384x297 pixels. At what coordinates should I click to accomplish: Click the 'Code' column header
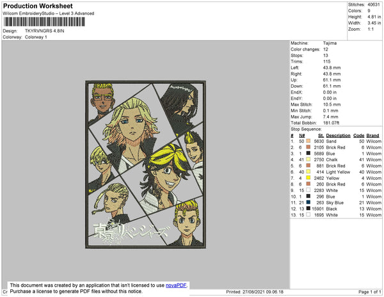tap(359, 136)
